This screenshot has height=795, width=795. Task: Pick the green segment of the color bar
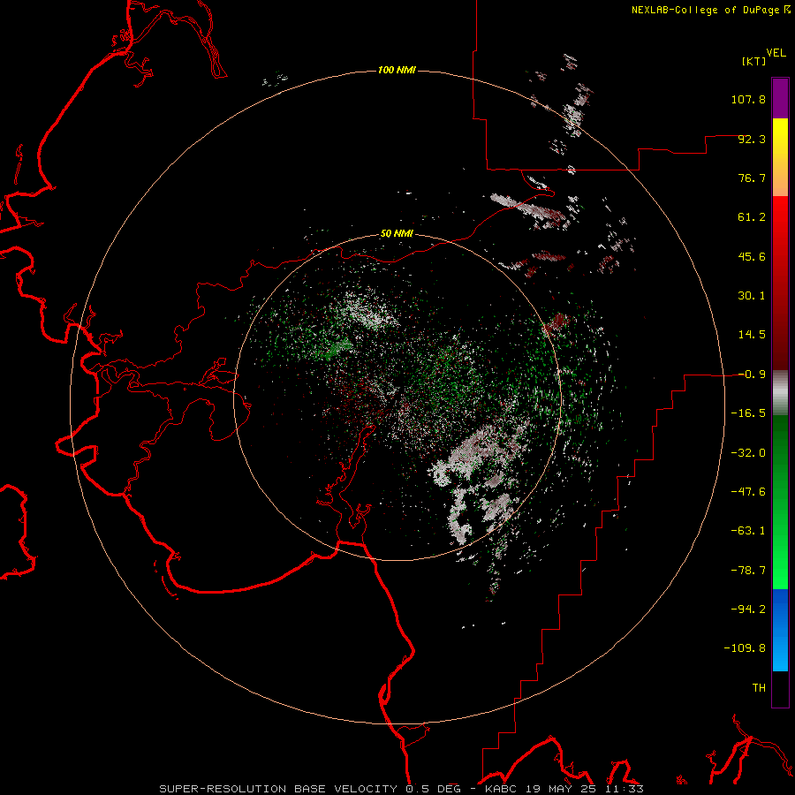tap(780, 502)
